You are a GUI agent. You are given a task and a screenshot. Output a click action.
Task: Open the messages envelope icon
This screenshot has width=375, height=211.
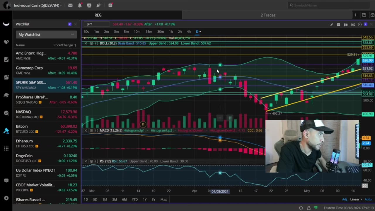70,5
